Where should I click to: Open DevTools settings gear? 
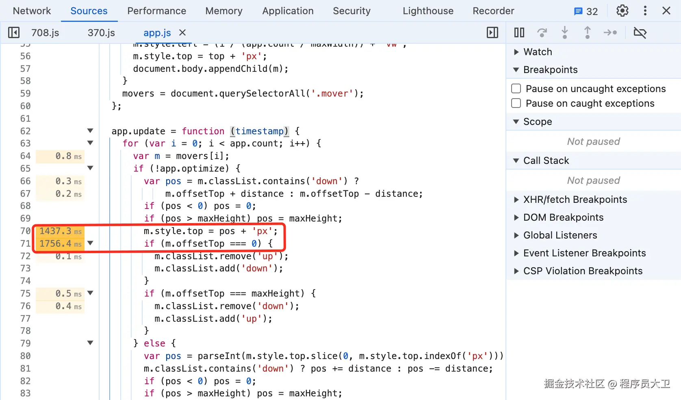click(622, 11)
